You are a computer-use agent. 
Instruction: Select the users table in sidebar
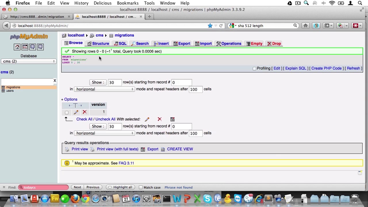10,91
